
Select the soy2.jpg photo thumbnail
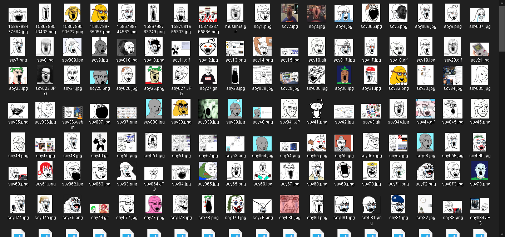point(289,13)
